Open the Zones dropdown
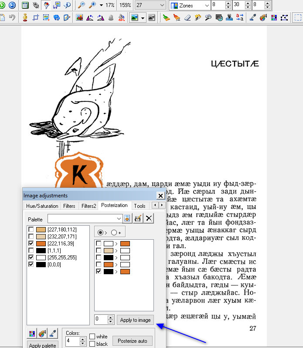Image resolution: width=303 pixels, height=348 pixels. (x=207, y=5)
